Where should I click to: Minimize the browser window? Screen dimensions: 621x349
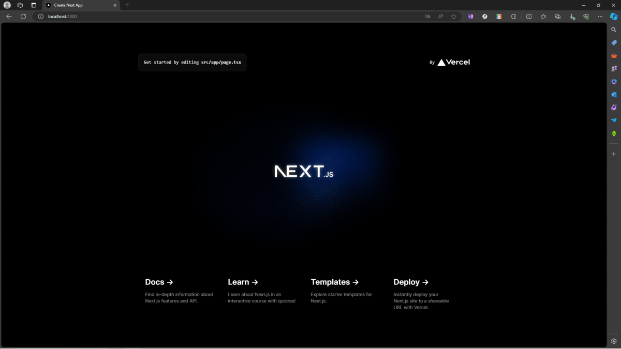coord(584,5)
